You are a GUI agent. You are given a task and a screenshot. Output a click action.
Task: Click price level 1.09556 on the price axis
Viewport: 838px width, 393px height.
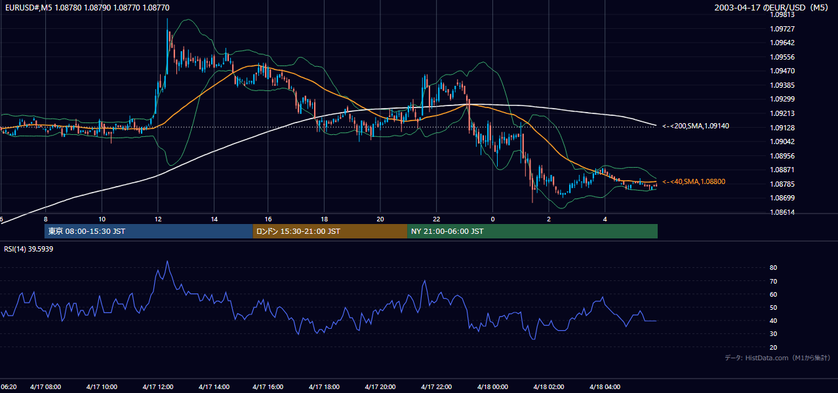(x=784, y=57)
